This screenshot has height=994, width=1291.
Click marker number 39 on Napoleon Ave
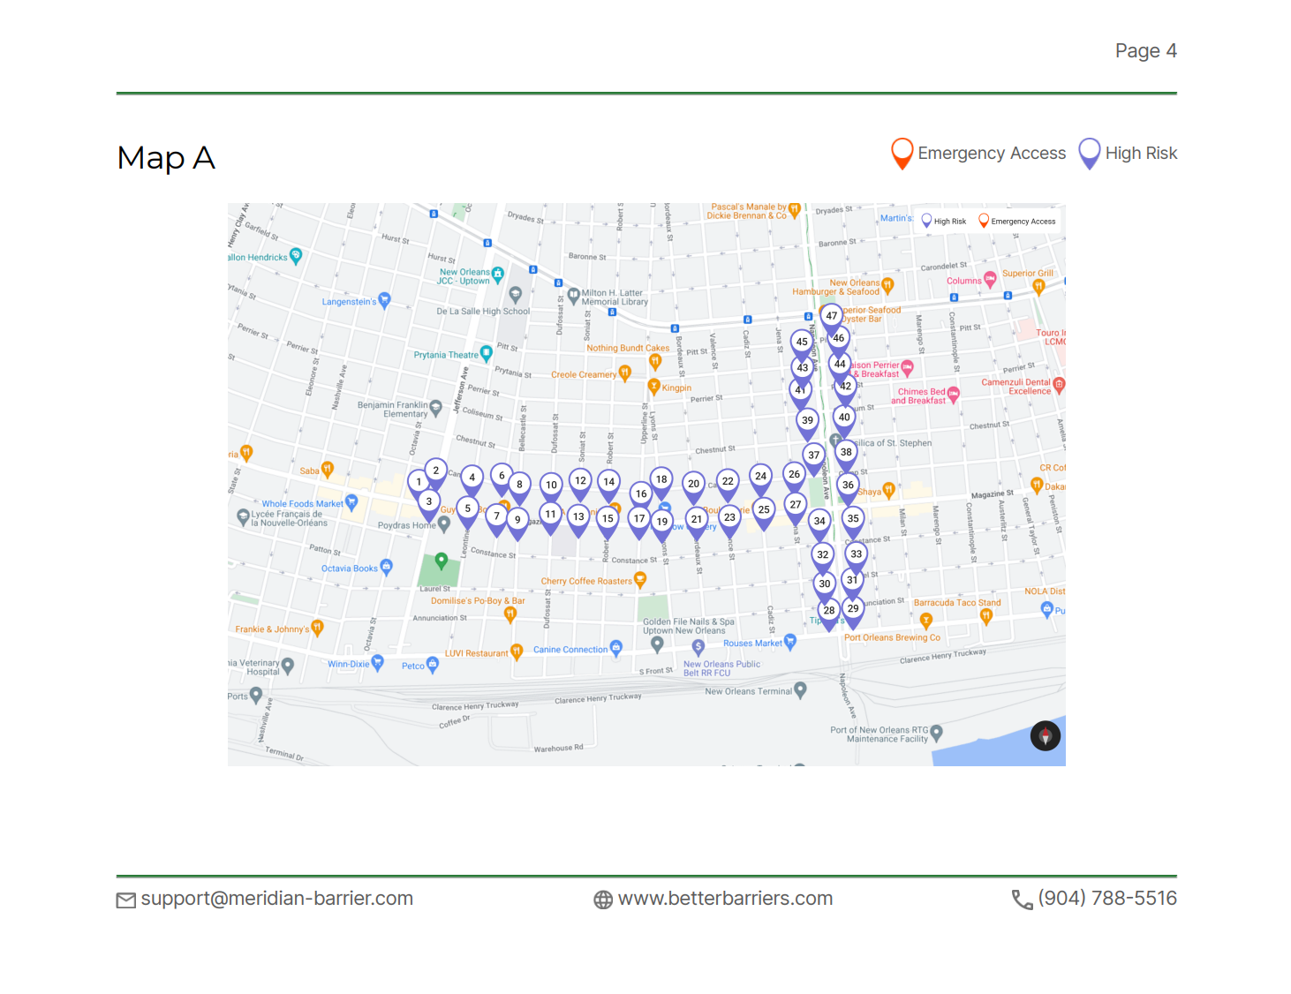pyautogui.click(x=807, y=421)
